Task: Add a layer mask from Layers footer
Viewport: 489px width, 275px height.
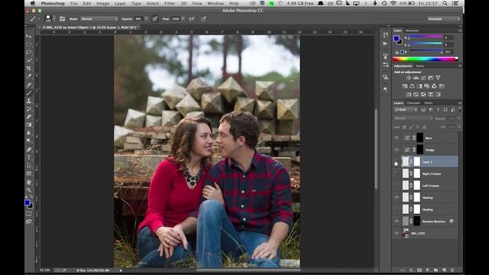Action: point(419,270)
